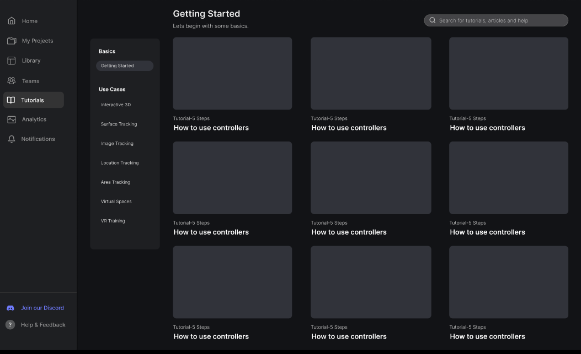Screen dimensions: 581x354
Task: Open Location Tracking category
Action: (120, 163)
